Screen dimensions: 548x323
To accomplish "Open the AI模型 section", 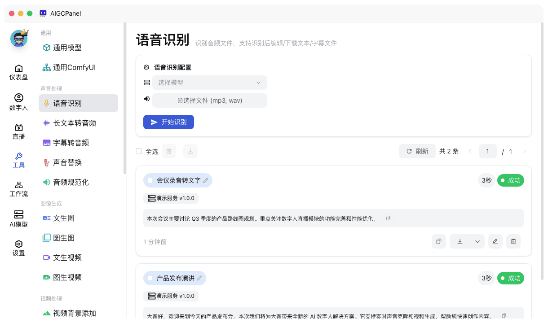I will pos(19,218).
